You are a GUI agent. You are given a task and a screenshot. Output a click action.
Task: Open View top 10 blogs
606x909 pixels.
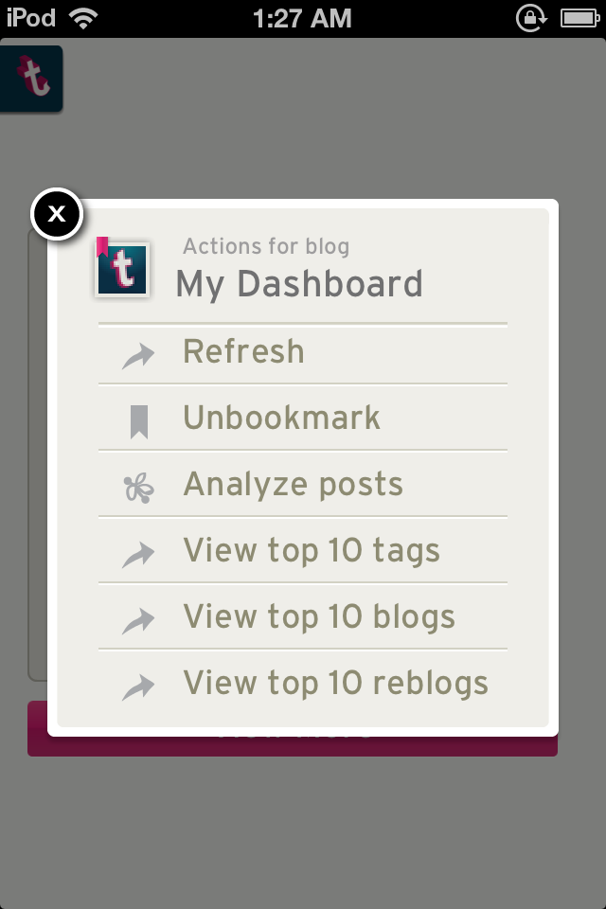tap(303, 616)
